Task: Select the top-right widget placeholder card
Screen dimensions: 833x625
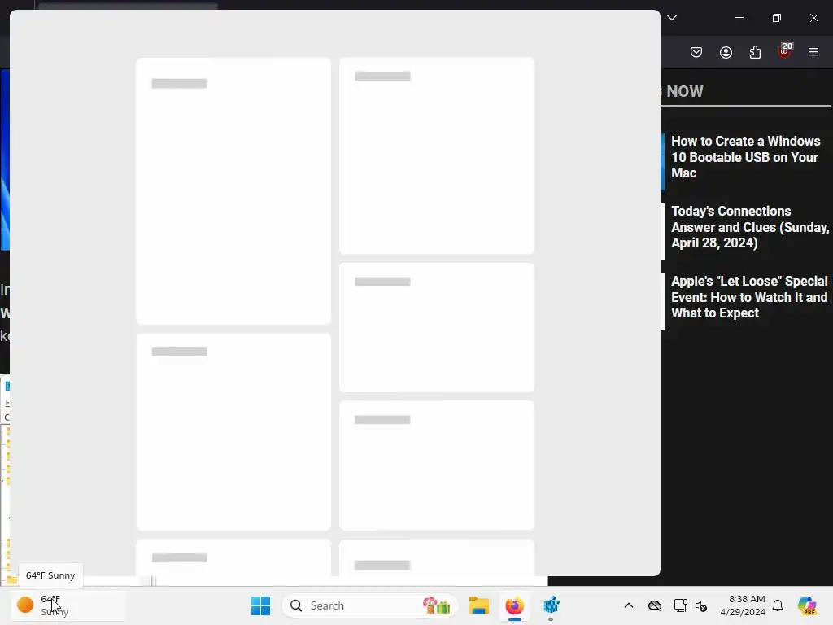Action: point(437,155)
